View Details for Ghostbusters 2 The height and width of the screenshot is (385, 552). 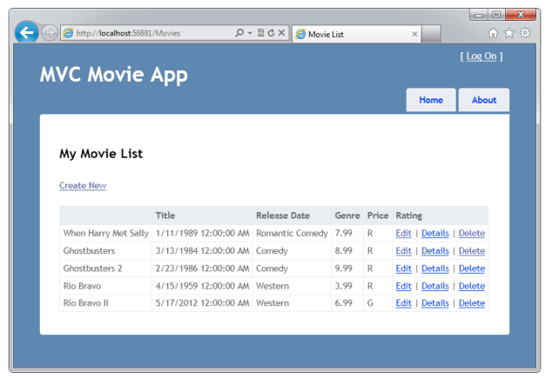[435, 268]
